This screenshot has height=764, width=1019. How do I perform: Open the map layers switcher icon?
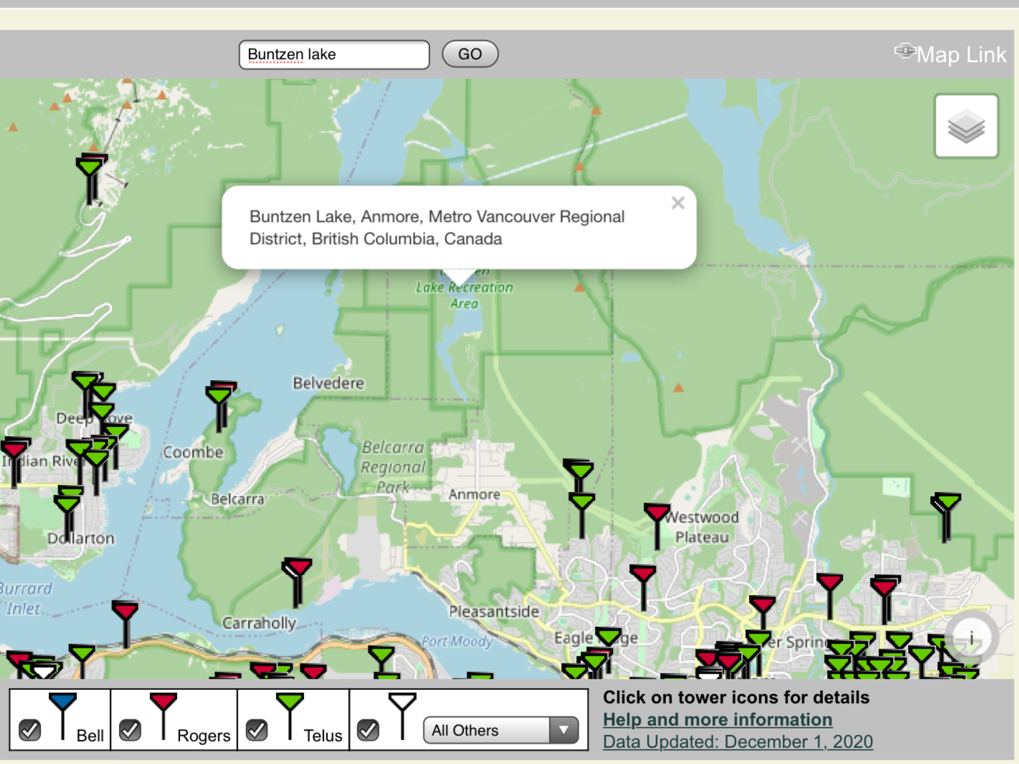(x=966, y=126)
